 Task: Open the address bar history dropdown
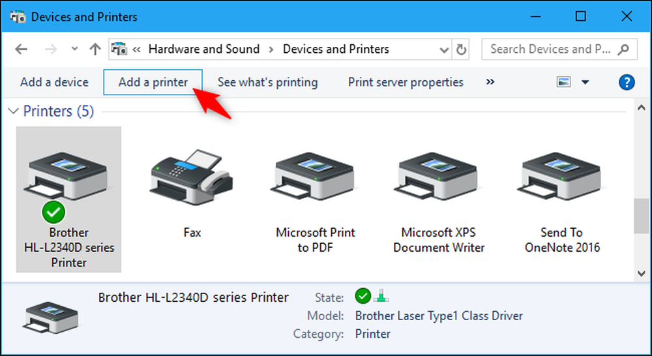(444, 50)
